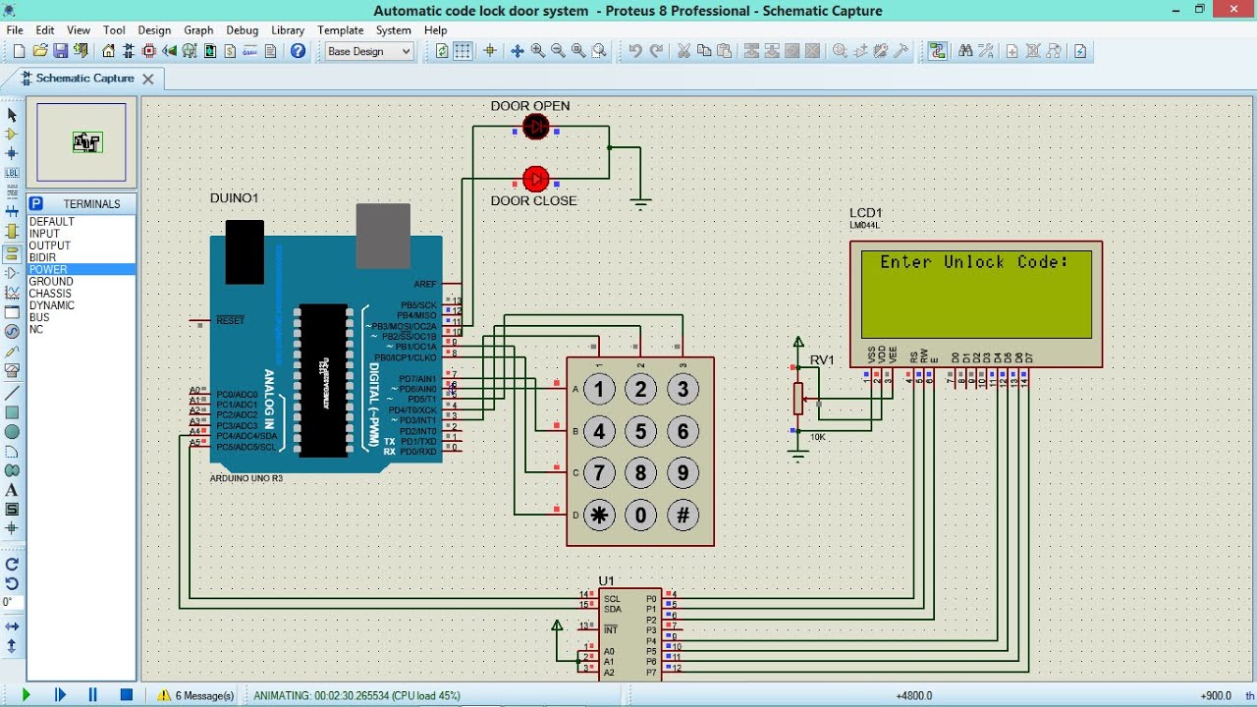Viewport: 1257px width, 707px height.
Task: Select the 2D Graphics Line tool
Action: coord(12,392)
